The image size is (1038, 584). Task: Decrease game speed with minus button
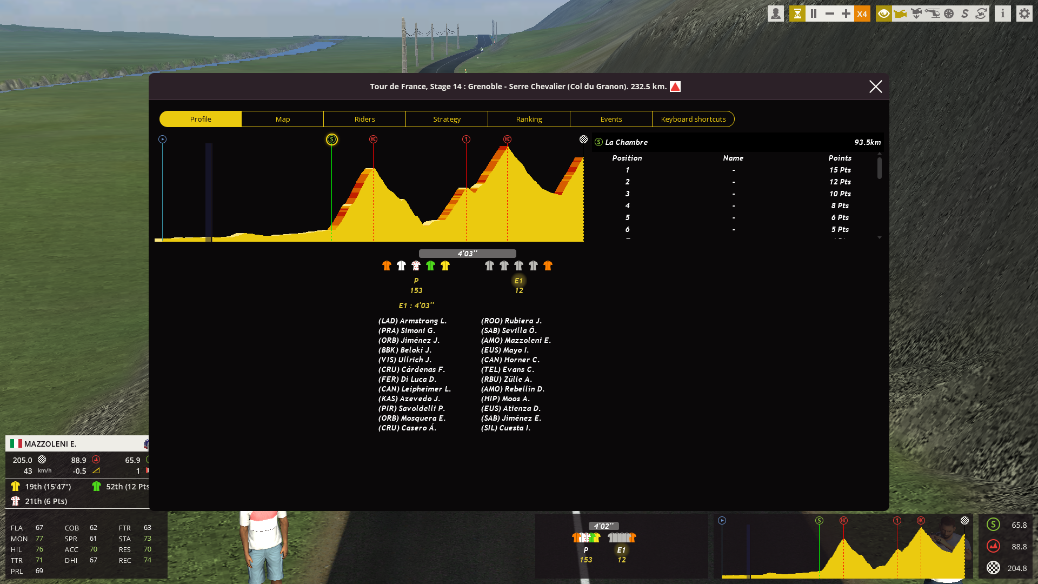point(830,14)
